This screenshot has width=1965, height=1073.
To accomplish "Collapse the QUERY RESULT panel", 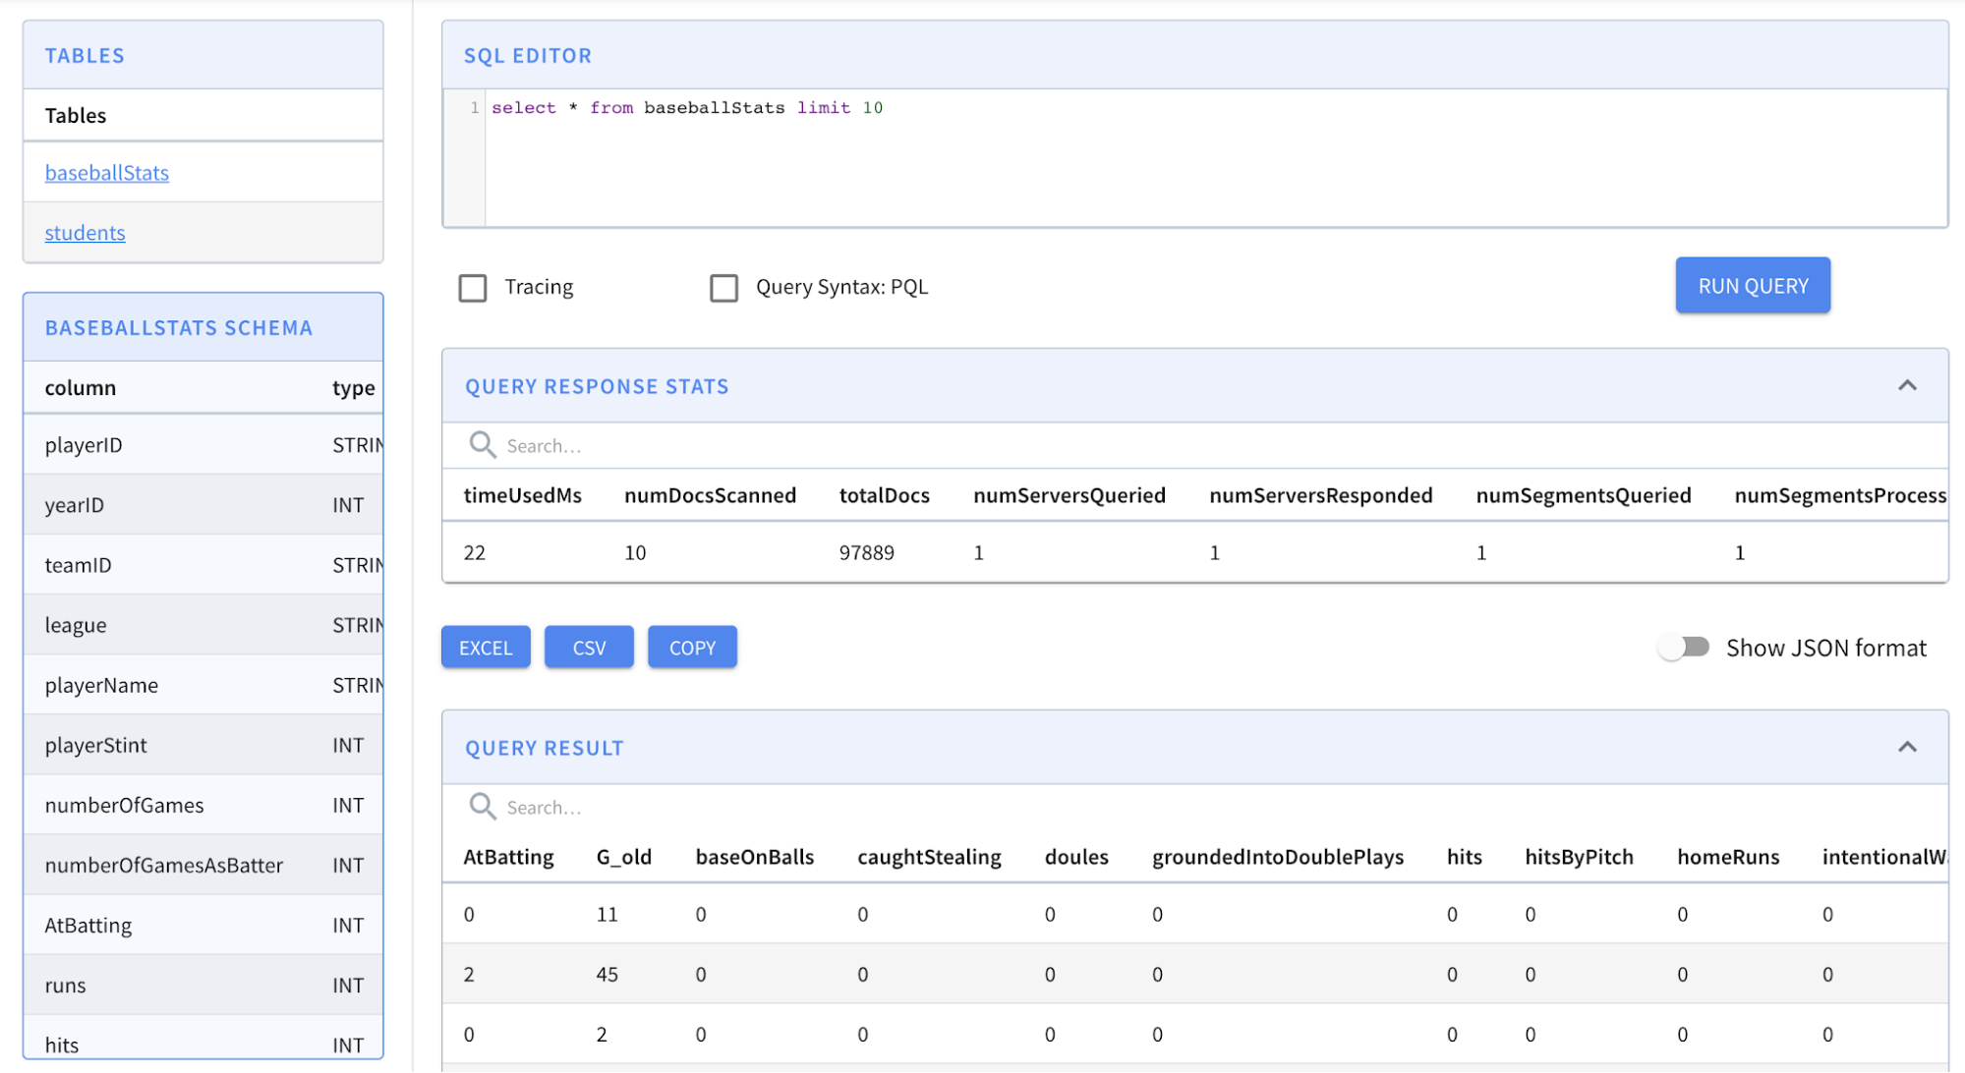I will pyautogui.click(x=1907, y=747).
